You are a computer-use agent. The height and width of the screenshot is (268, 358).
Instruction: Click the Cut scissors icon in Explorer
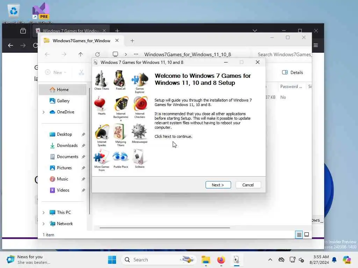[x=81, y=73]
